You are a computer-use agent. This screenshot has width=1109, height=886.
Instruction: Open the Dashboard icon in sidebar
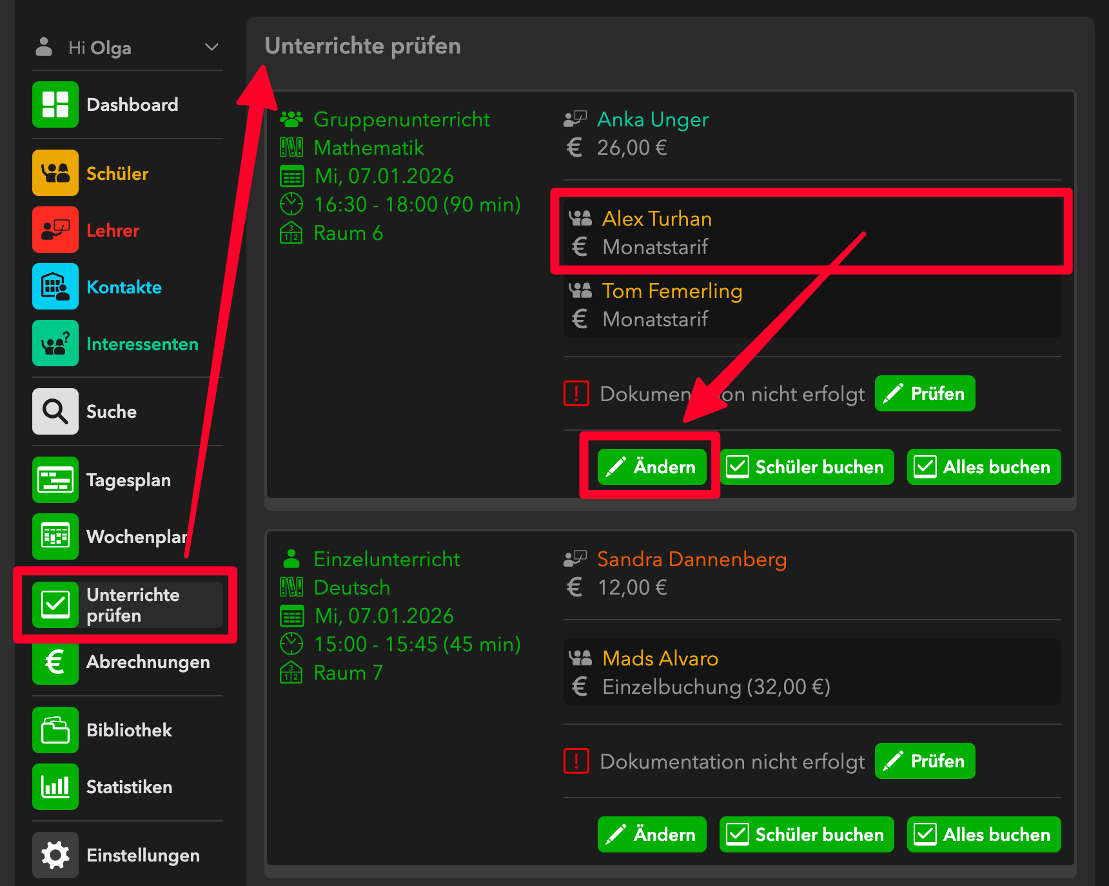tap(55, 104)
